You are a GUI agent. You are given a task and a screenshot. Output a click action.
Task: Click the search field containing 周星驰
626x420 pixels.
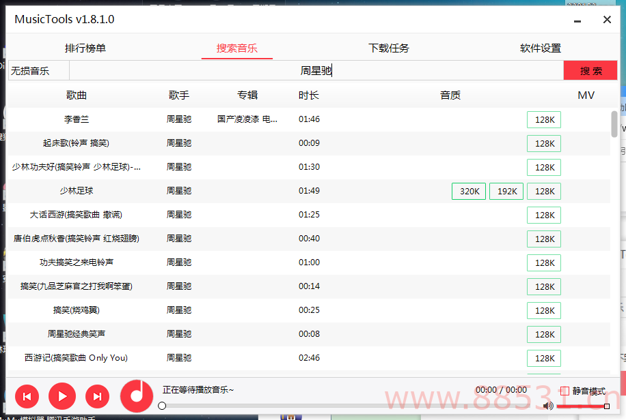tap(316, 71)
